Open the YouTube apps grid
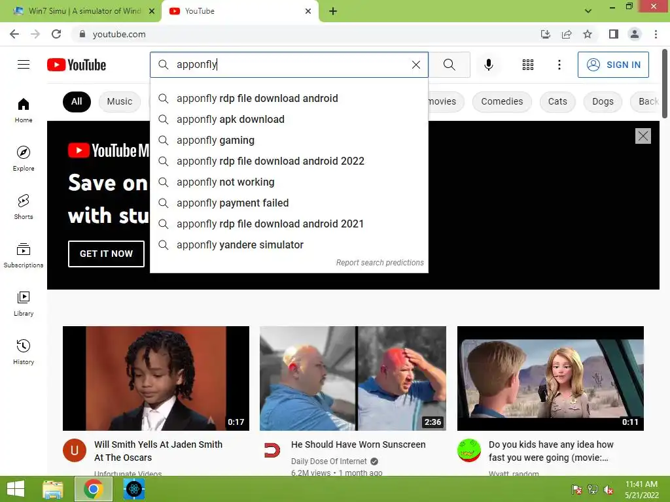 pos(528,65)
